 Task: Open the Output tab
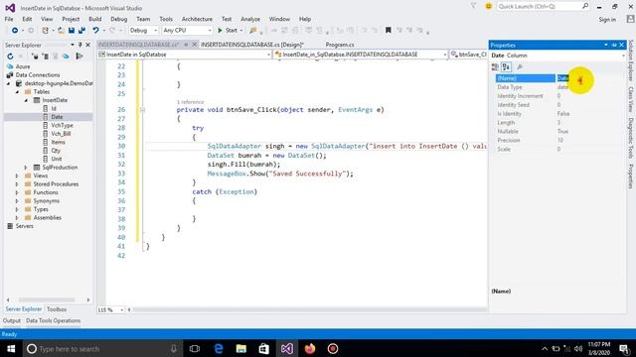tap(12, 320)
